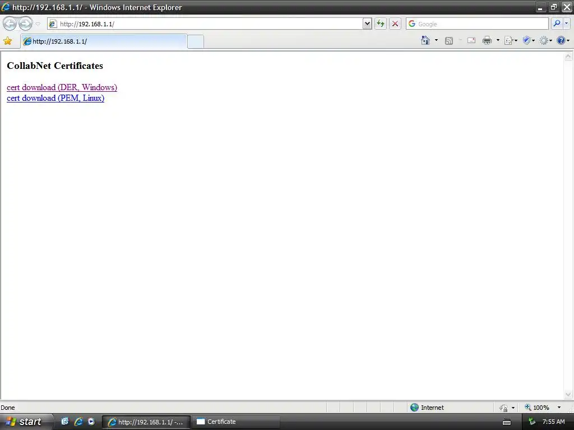The image size is (574, 430).
Task: Click the keyboard icon in the system tray
Action: click(507, 422)
